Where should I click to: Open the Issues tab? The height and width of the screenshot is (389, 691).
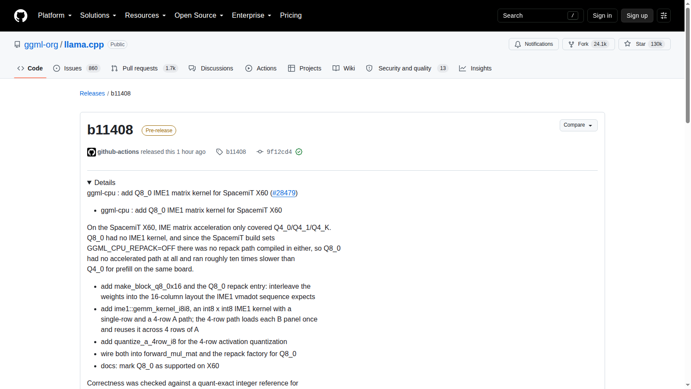pos(76,68)
